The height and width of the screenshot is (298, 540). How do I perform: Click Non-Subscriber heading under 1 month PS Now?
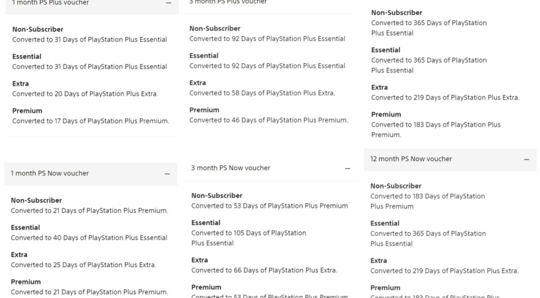click(x=36, y=200)
